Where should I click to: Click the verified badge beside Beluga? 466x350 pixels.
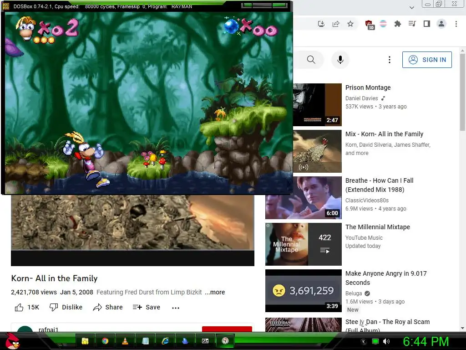click(367, 293)
